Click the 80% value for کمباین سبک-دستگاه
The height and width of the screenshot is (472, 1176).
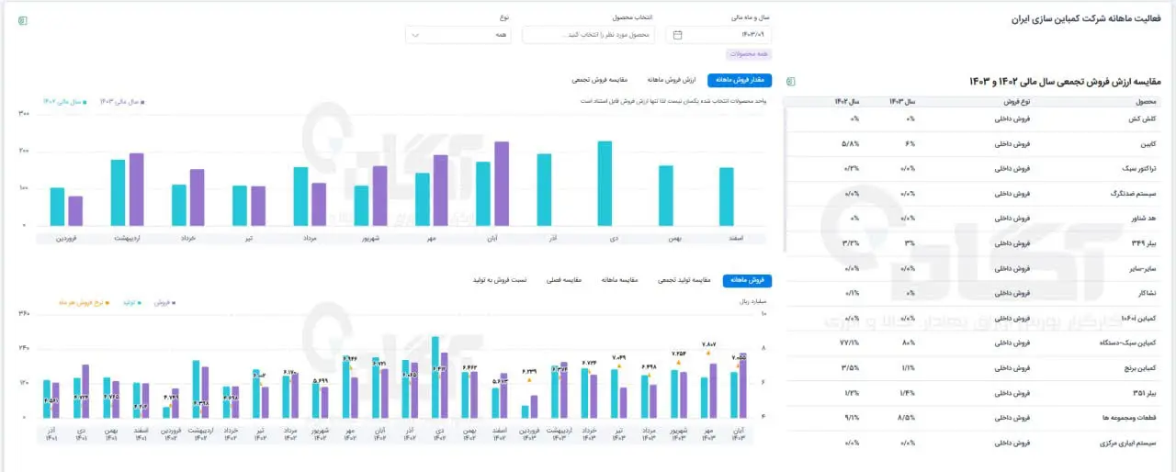tap(910, 343)
